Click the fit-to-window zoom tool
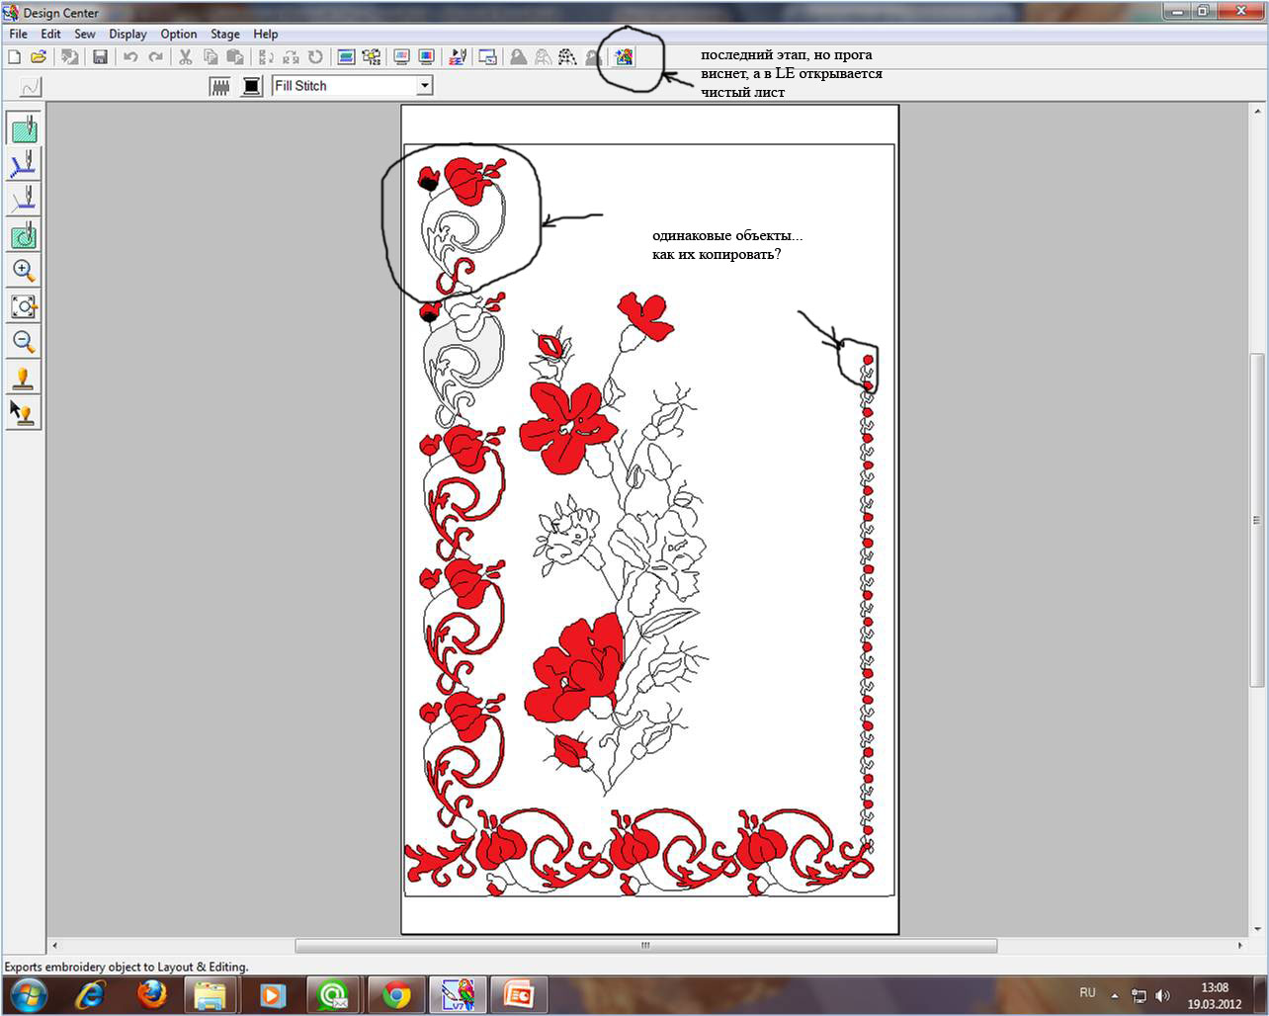Image resolution: width=1269 pixels, height=1016 pixels. (24, 306)
